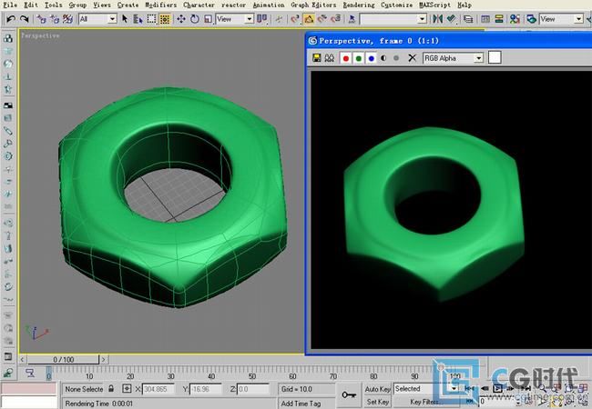The height and width of the screenshot is (409, 592).
Task: Open the selection filter All dropdown
Action: [x=97, y=19]
